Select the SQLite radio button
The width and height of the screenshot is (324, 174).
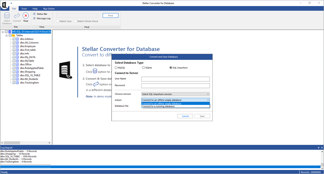point(144,68)
